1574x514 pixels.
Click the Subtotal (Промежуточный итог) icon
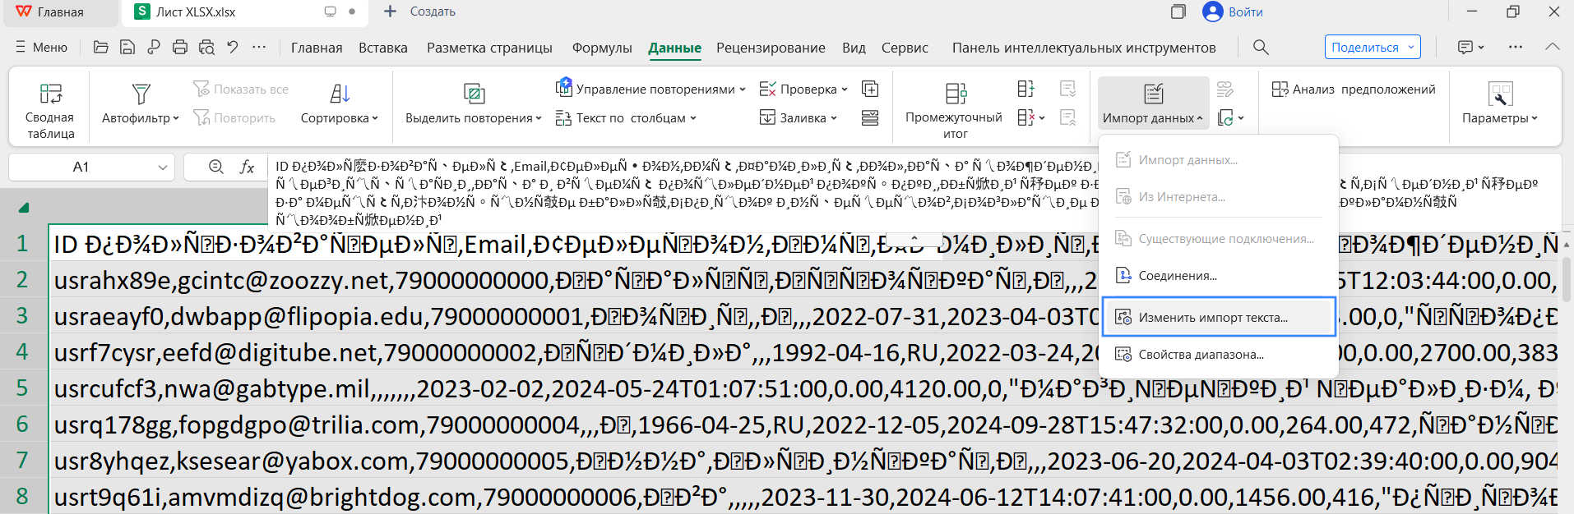tap(955, 94)
